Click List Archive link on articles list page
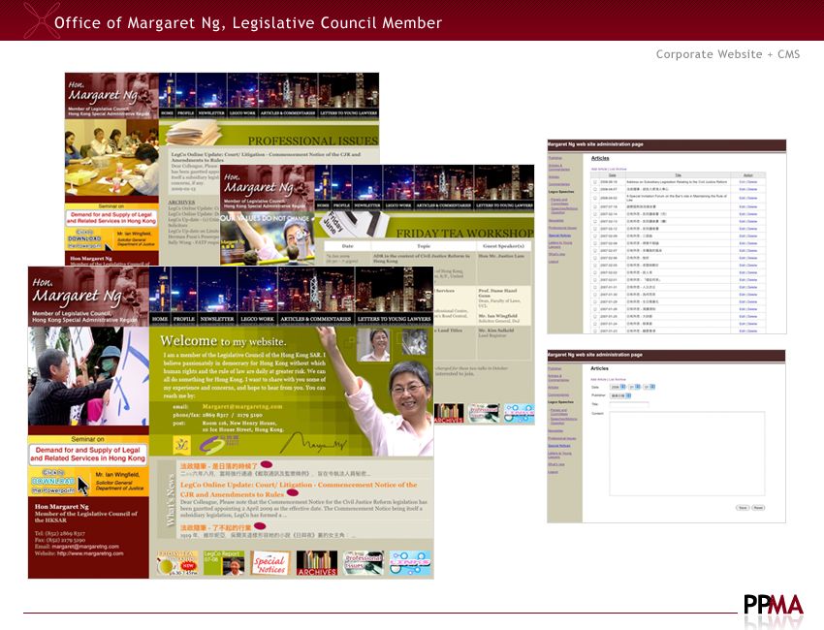Viewport: 824px width, 630px height. 618,169
